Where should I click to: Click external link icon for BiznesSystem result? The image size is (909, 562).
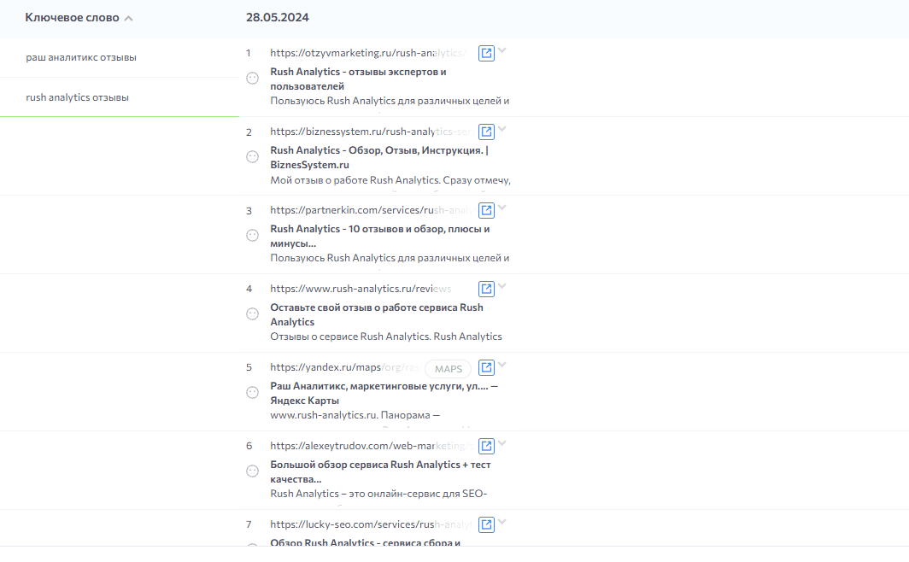pos(486,132)
